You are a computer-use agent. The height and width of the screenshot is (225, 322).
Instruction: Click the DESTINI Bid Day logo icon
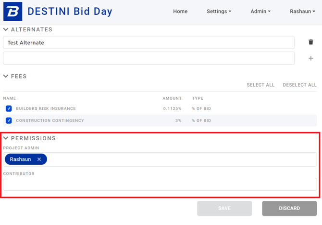[x=12, y=11]
